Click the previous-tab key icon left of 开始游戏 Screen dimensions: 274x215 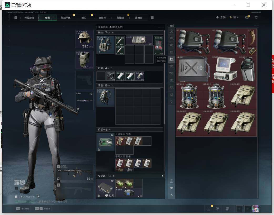[x=16, y=18]
